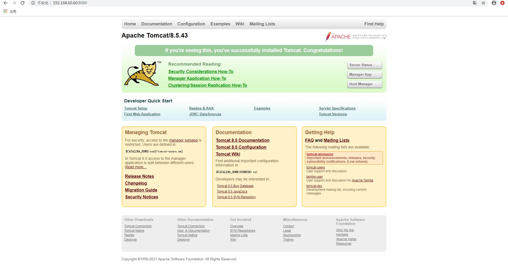The width and height of the screenshot is (508, 264).
Task: Open Sponsorship footer link
Action: point(292,235)
